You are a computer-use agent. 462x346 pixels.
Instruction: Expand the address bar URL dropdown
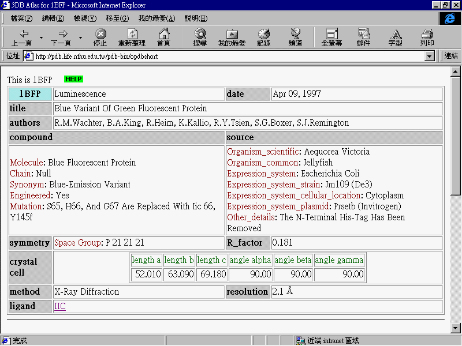pyautogui.click(x=429, y=57)
